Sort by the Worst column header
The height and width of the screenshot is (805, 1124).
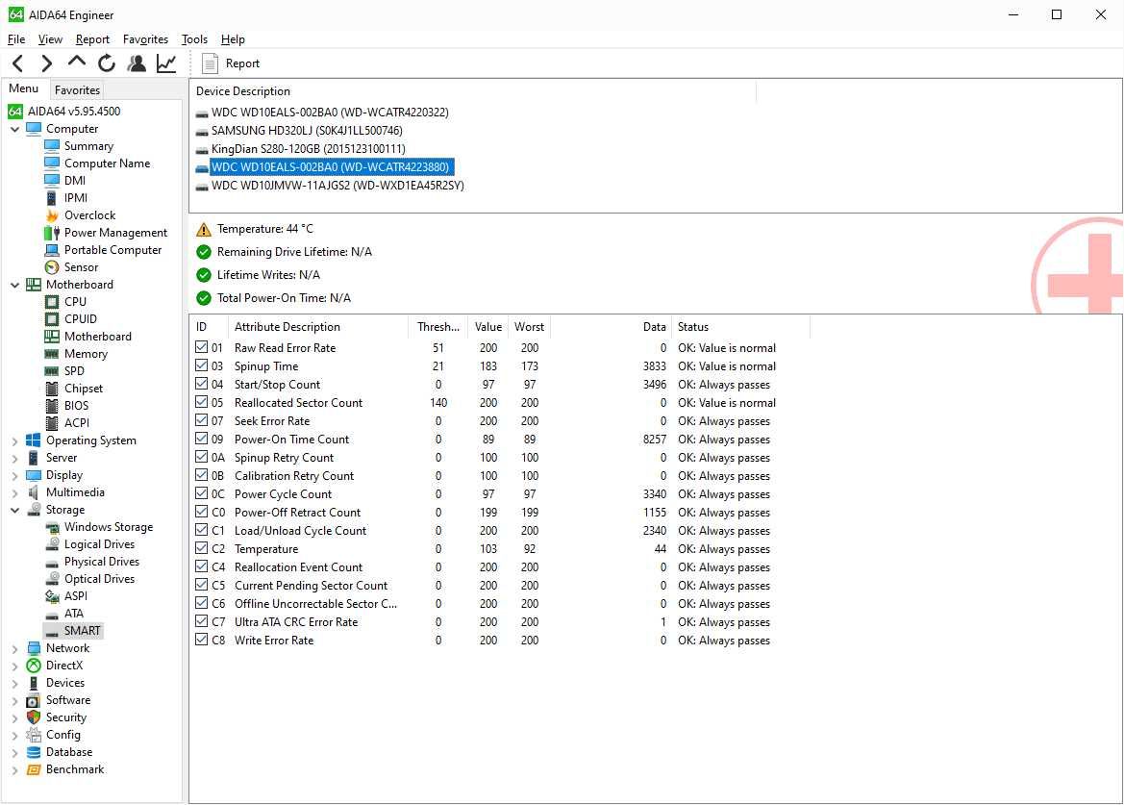[529, 327]
